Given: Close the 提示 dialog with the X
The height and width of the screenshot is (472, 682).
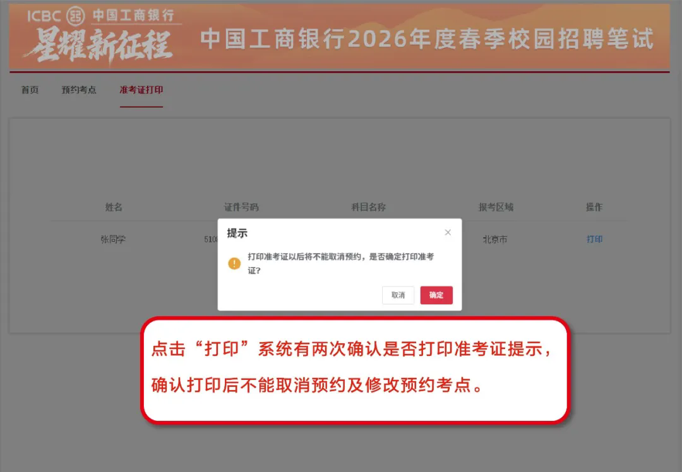Looking at the screenshot, I should (448, 232).
